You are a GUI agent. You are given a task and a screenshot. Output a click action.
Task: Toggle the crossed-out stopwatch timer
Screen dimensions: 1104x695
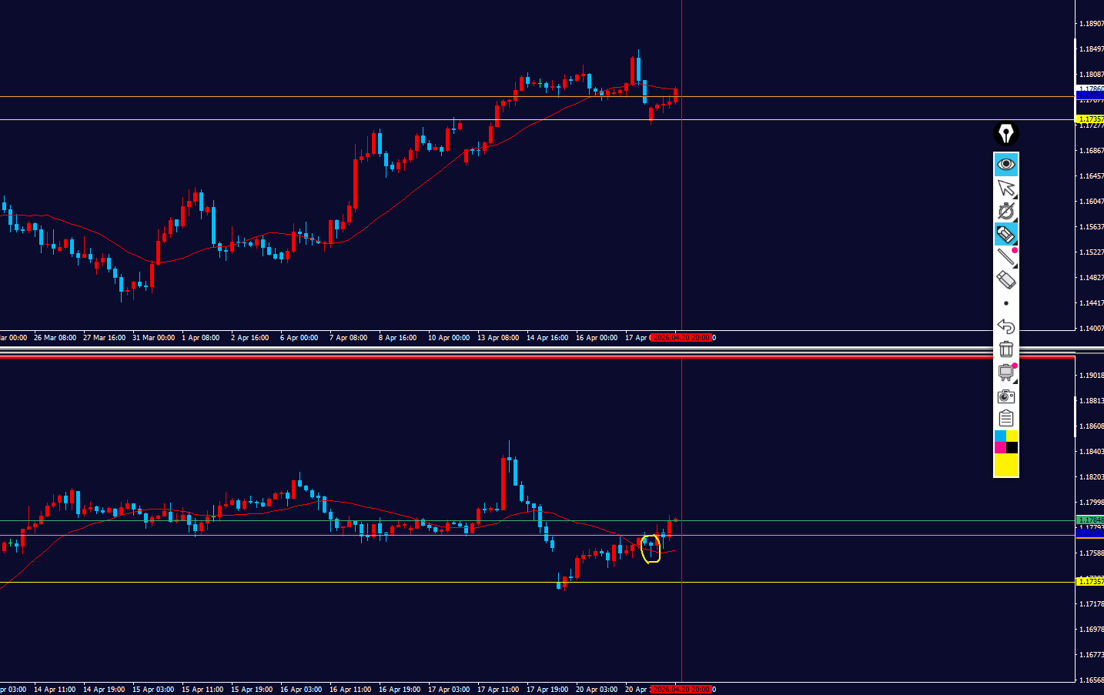pyautogui.click(x=1005, y=212)
